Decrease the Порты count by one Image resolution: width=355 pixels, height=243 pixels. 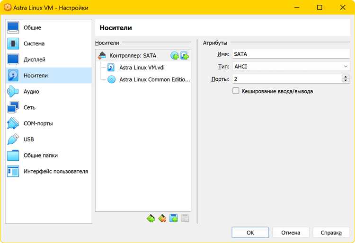coord(346,81)
